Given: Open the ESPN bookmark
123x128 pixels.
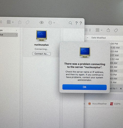Looking at the screenshot, I should click(x=115, y=104).
